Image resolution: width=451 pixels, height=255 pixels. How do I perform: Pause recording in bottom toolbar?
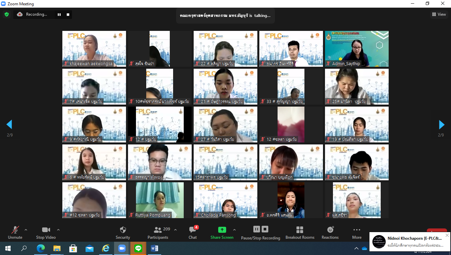[257, 229]
